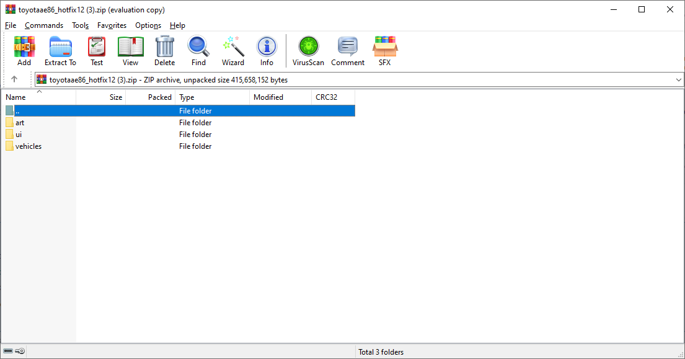
Task: Sort by the Name column header
Action: [38, 97]
